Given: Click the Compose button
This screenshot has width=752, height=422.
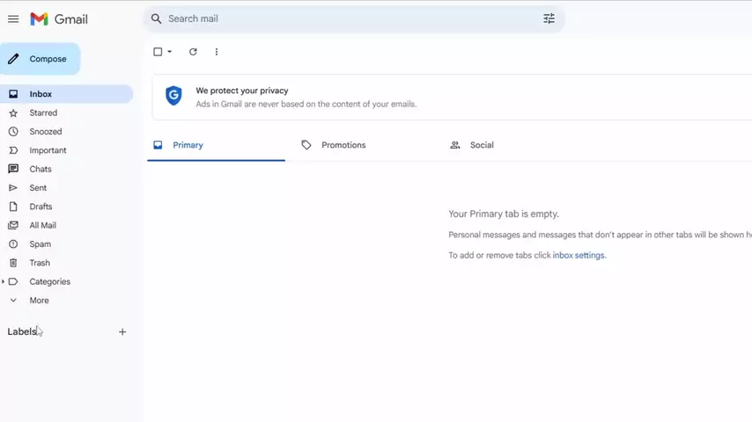Looking at the screenshot, I should coord(41,59).
